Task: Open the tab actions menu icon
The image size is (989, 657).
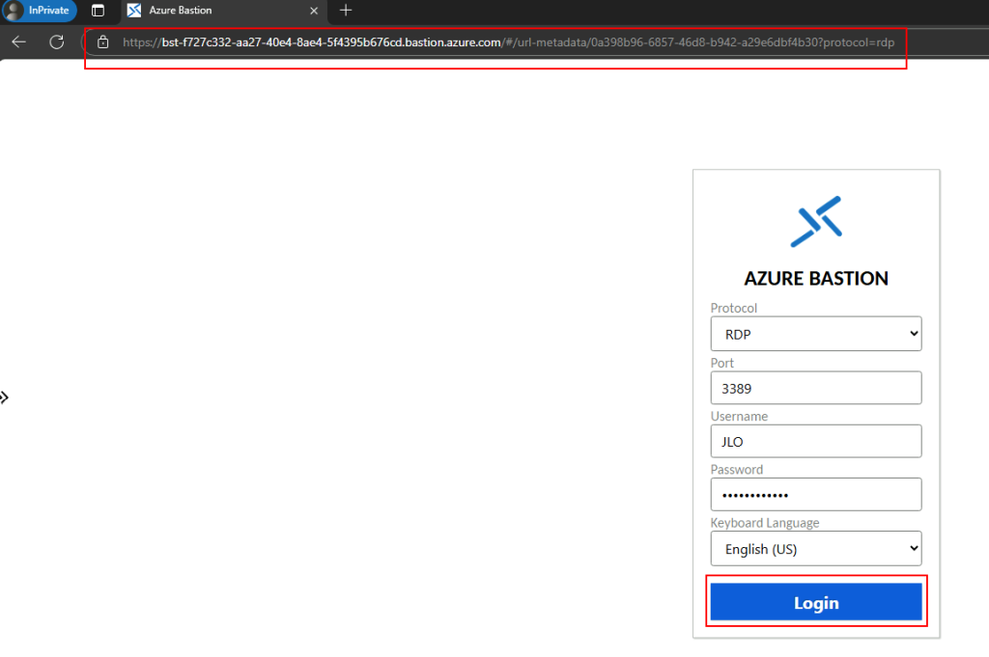Action: point(98,10)
